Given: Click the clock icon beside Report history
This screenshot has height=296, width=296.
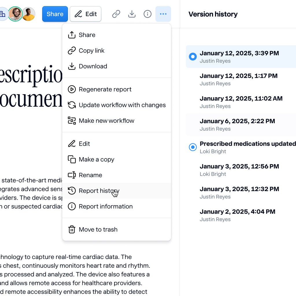Looking at the screenshot, I should point(71,190).
